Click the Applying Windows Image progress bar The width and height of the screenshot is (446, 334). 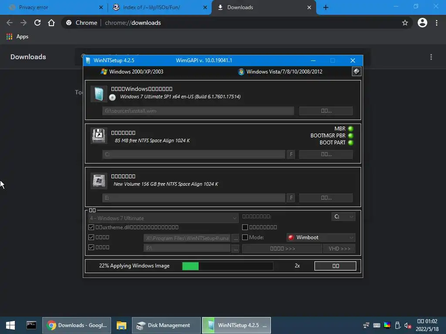tap(227, 266)
